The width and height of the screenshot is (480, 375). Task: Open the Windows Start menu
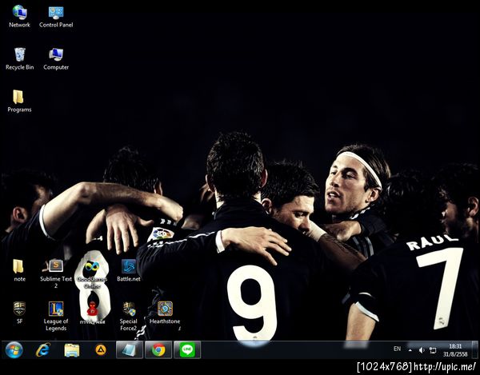14,350
